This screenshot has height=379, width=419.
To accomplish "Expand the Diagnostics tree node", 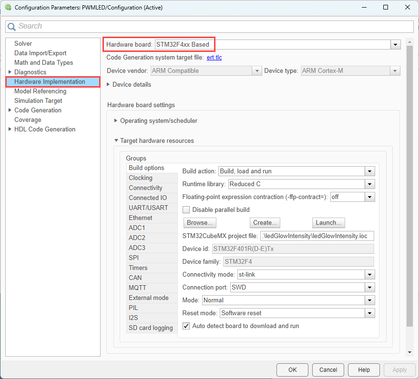I will pyautogui.click(x=10, y=72).
